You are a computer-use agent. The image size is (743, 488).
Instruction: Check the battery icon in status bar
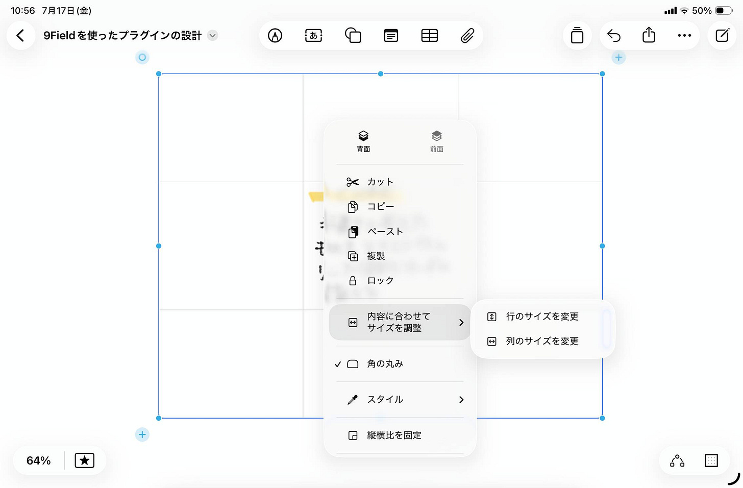click(x=724, y=10)
